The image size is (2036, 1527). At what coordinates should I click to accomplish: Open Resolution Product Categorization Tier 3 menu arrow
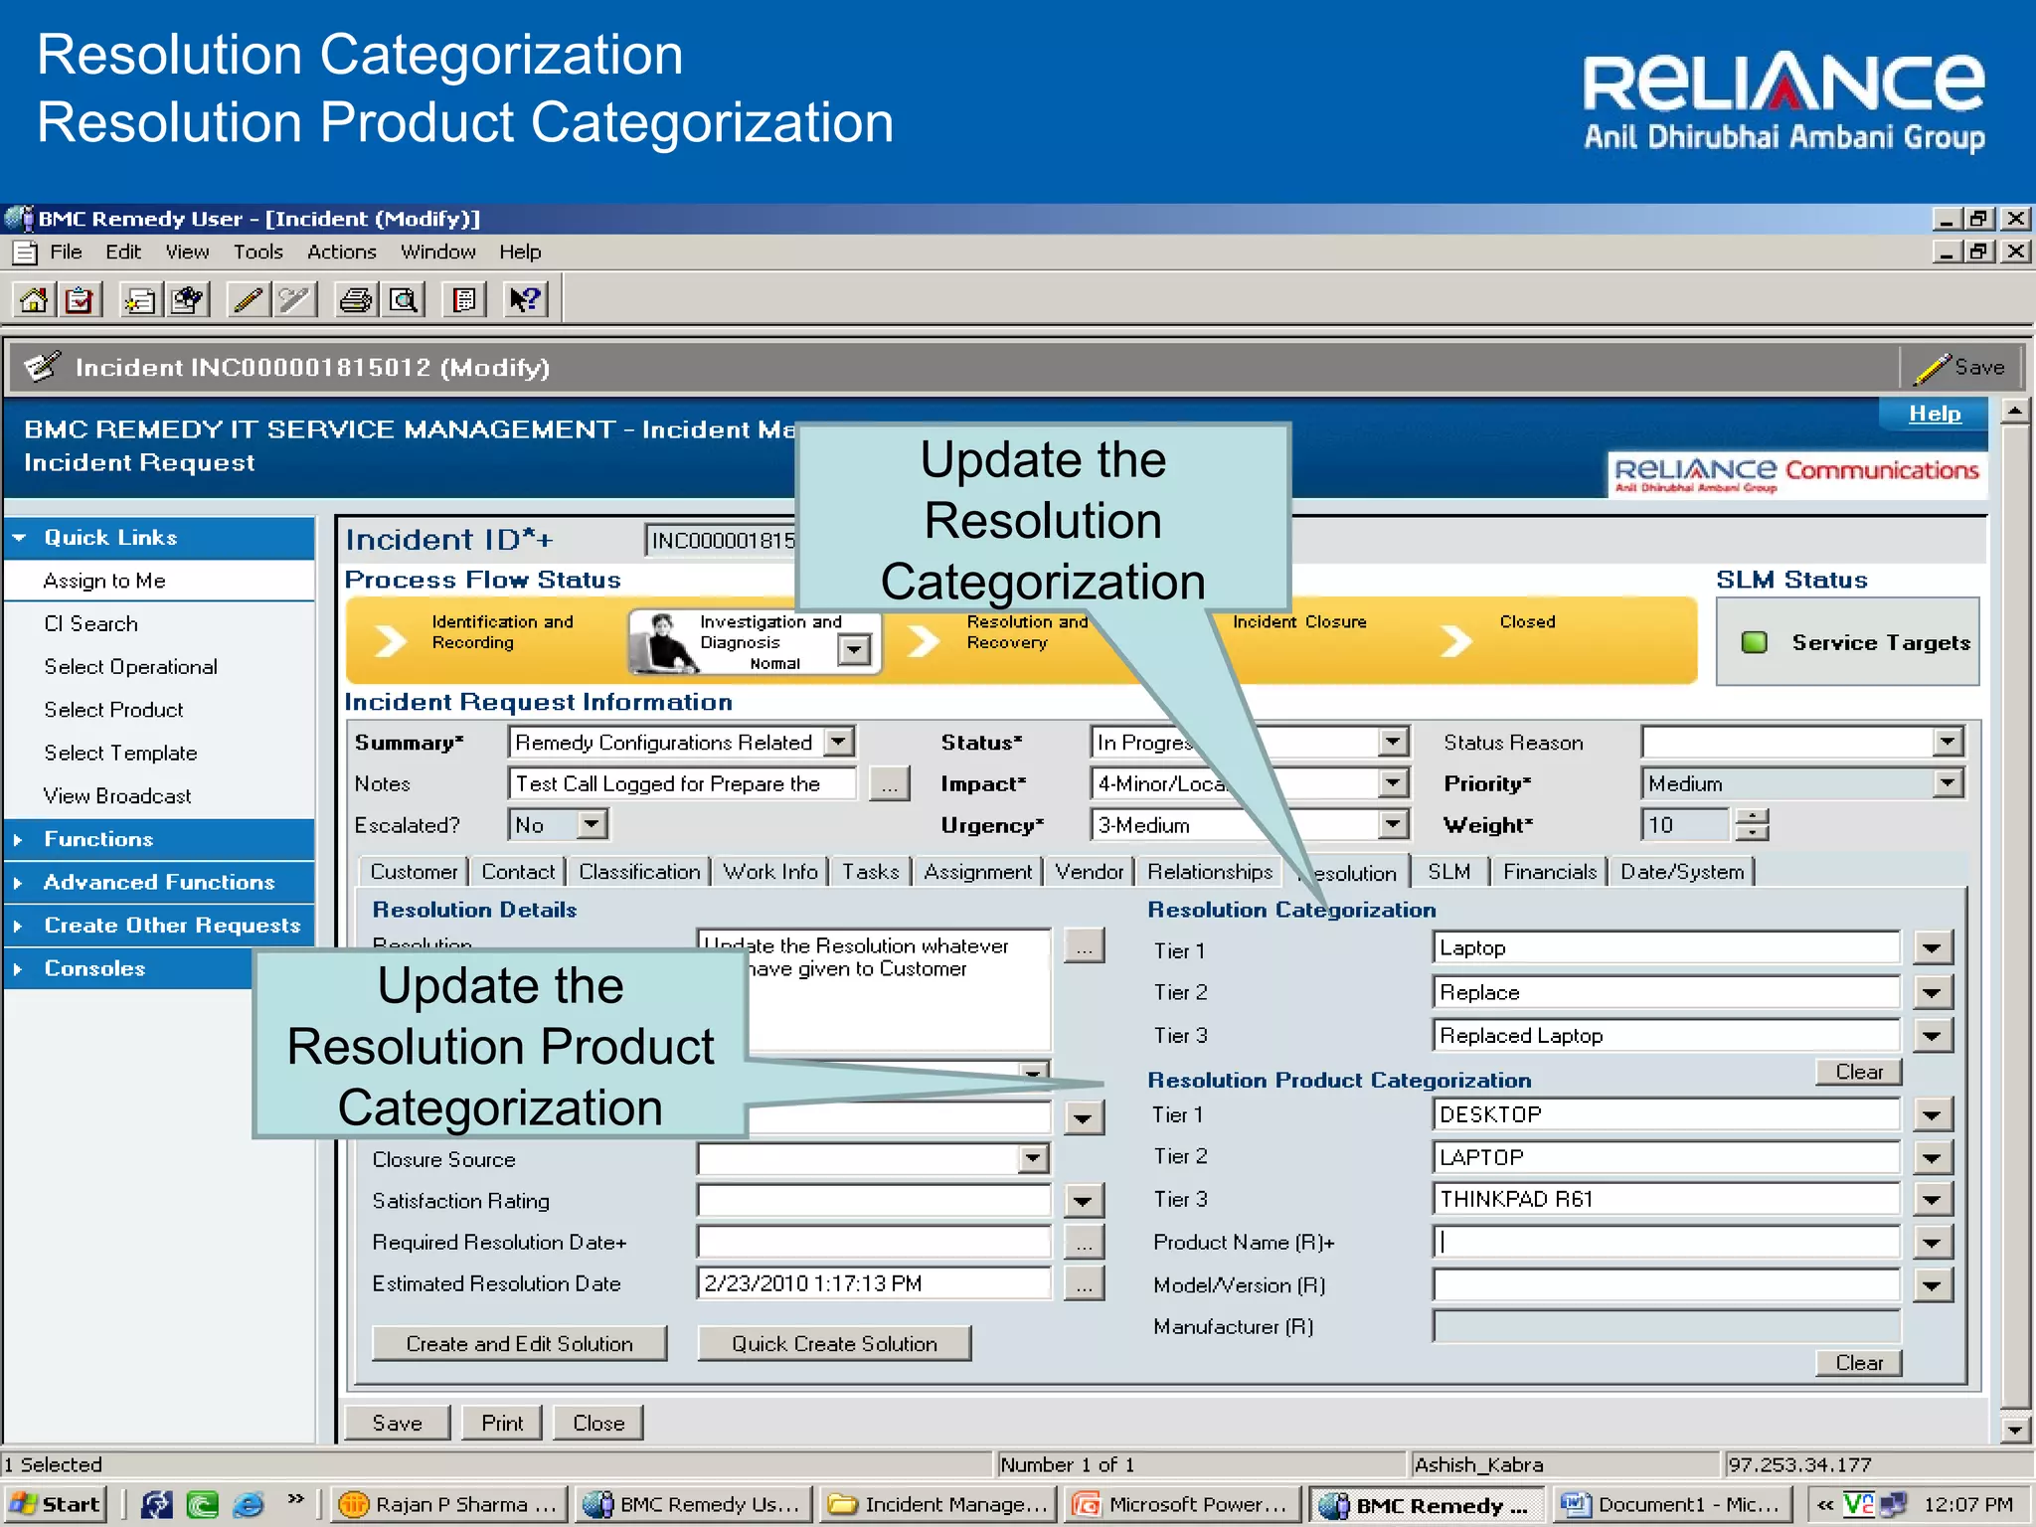1931,1200
